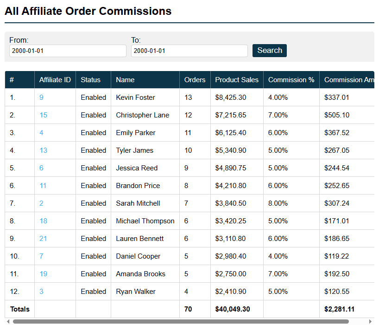Image resolution: width=379 pixels, height=325 pixels.
Task: Open affiliate ID 21 link
Action: 43,239
